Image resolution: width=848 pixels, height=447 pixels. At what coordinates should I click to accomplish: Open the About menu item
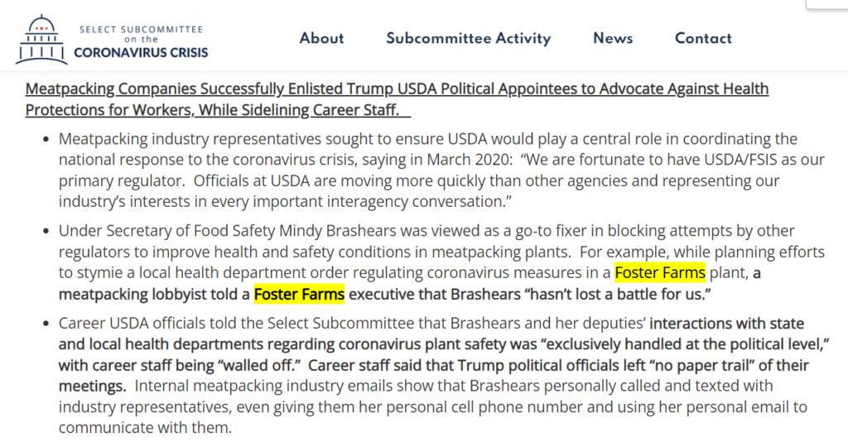coord(321,38)
